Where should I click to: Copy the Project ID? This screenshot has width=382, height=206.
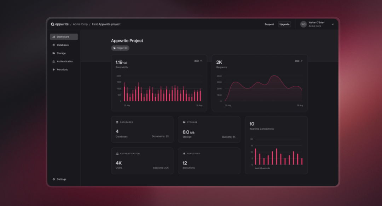pyautogui.click(x=120, y=48)
